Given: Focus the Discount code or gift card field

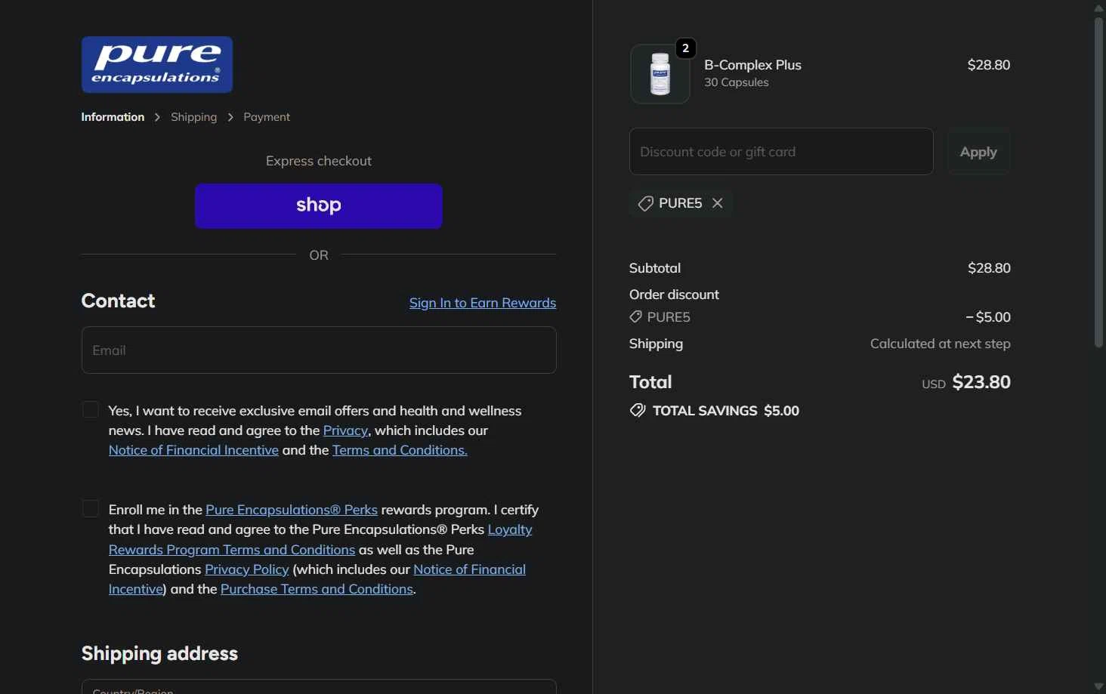Looking at the screenshot, I should (781, 152).
